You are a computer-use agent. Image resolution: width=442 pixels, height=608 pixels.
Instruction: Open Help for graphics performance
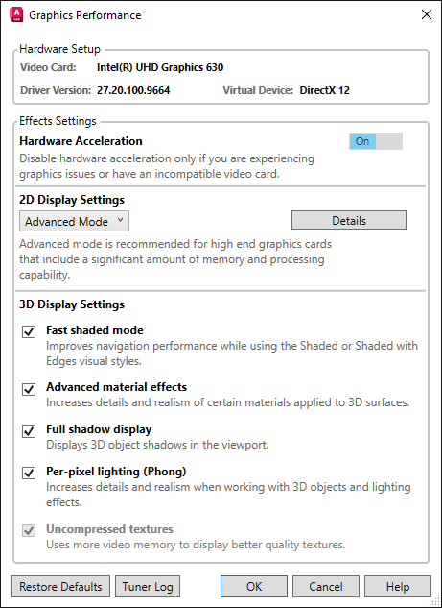[398, 586]
